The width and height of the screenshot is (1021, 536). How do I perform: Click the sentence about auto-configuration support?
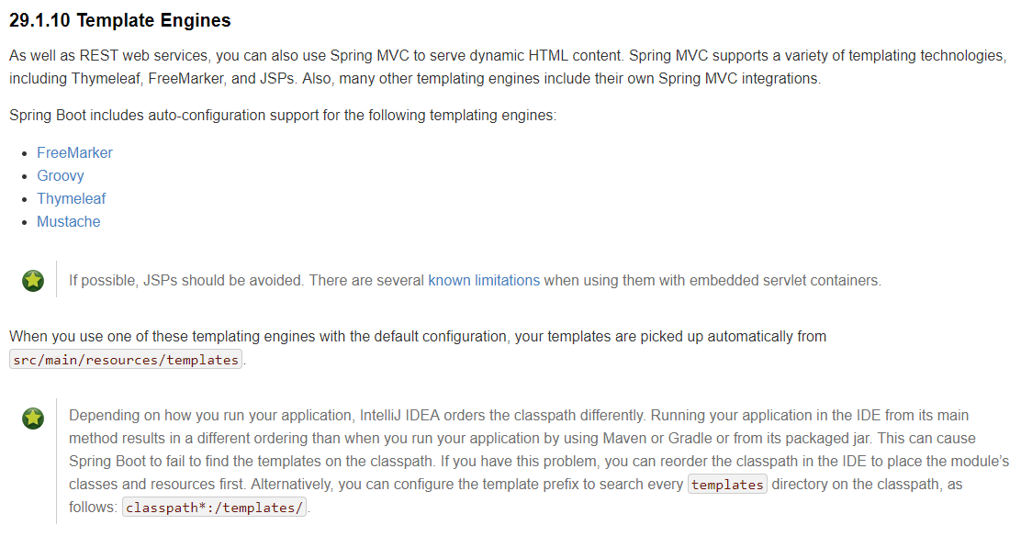click(283, 116)
